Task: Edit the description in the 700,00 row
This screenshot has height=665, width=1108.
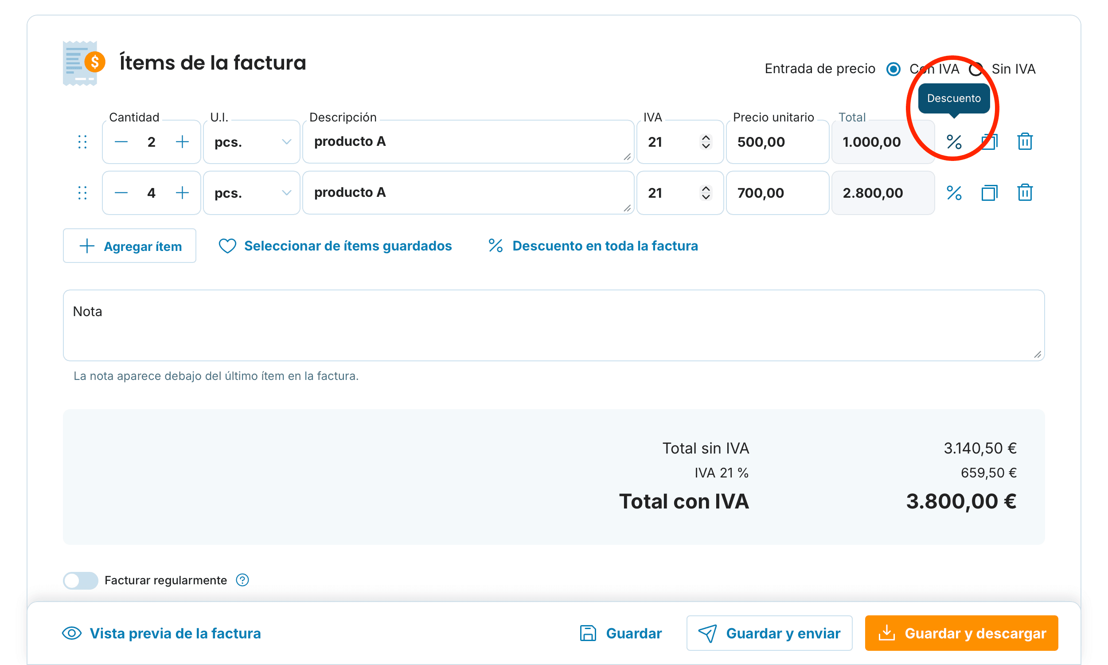Action: (x=468, y=193)
